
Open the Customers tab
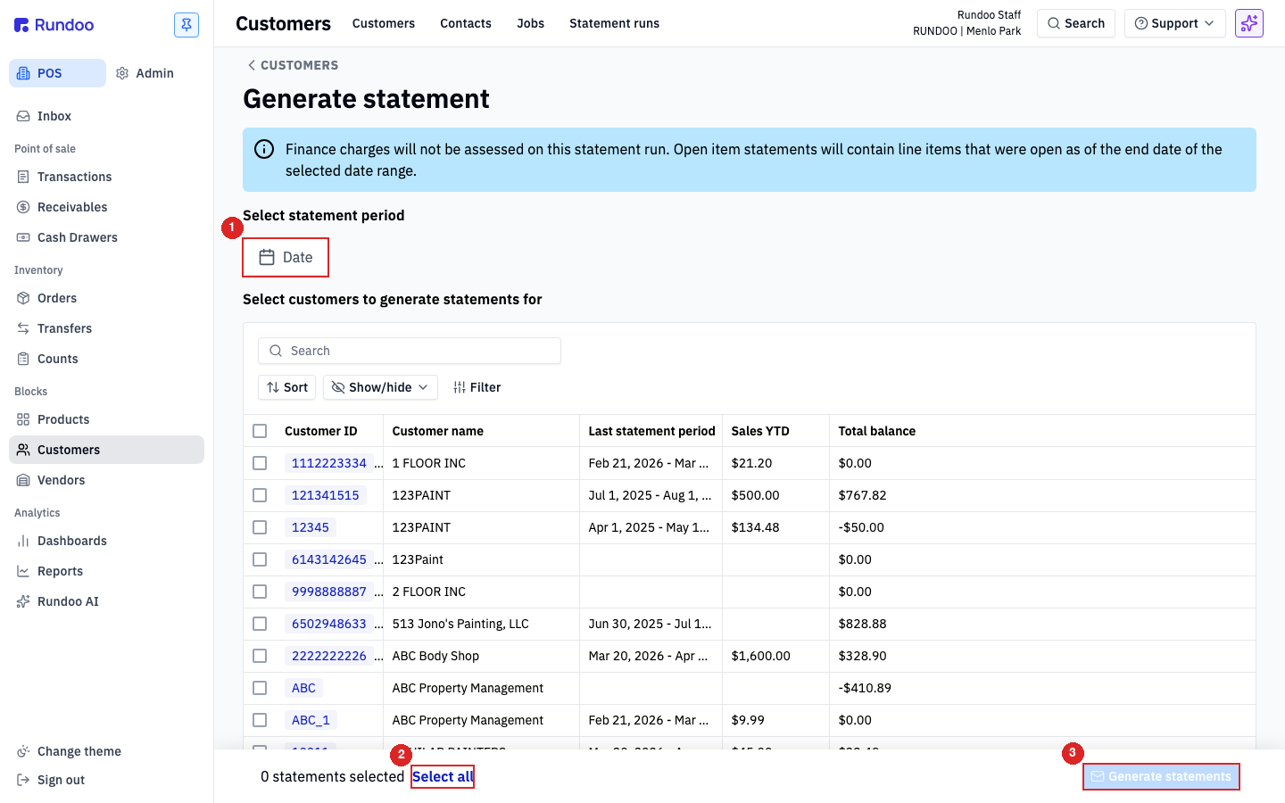(384, 23)
